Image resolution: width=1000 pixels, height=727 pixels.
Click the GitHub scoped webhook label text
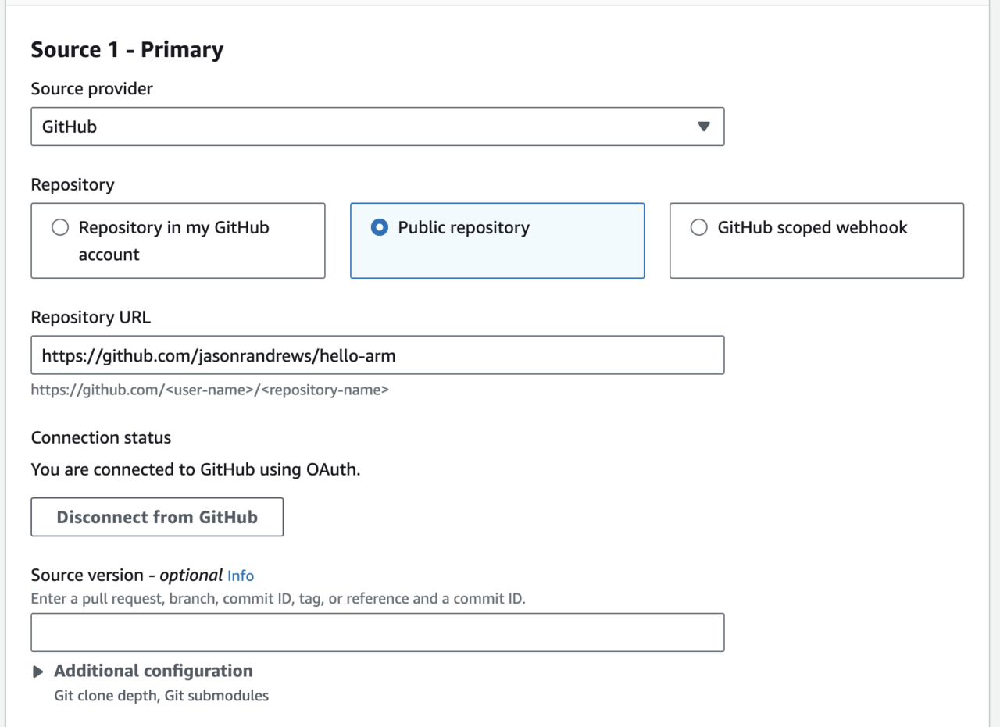[x=812, y=228]
